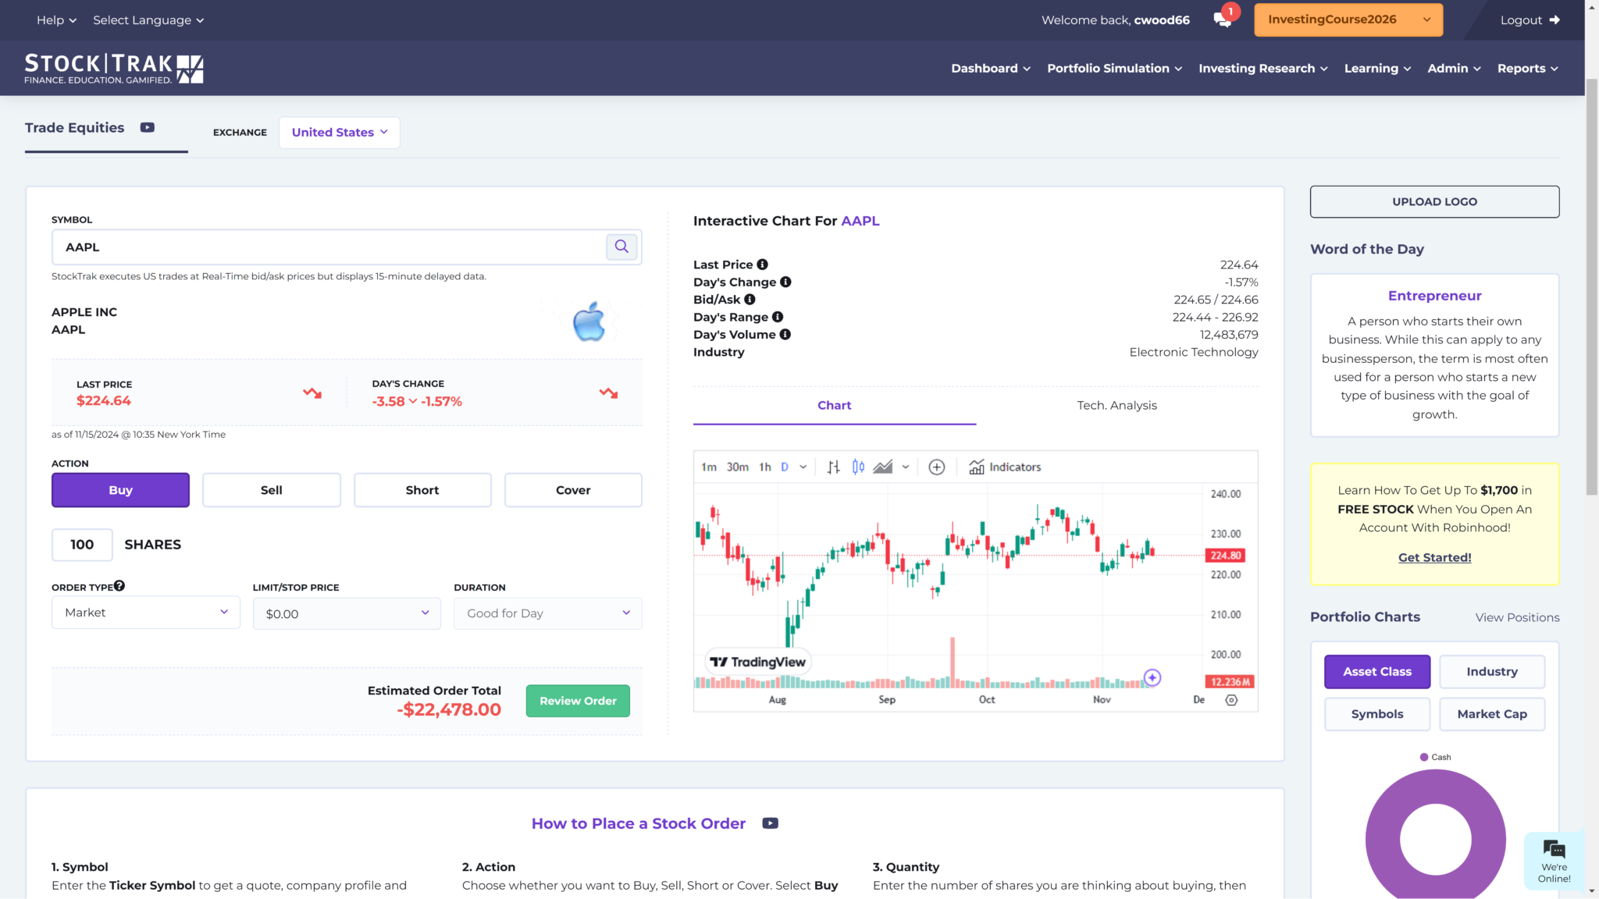1599x899 pixels.
Task: Expand the Duration dropdown
Action: pos(547,613)
